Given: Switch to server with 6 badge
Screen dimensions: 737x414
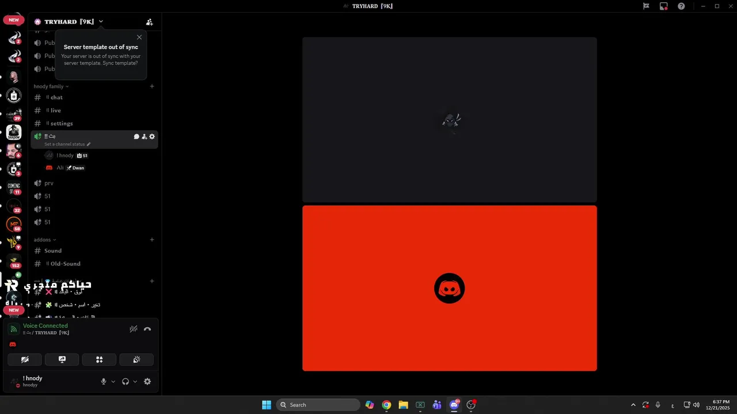Looking at the screenshot, I should 14,151.
